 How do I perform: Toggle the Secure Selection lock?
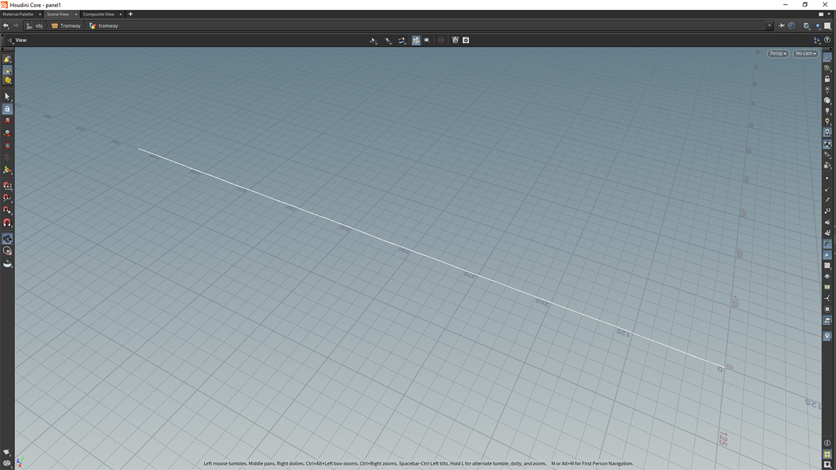7,109
